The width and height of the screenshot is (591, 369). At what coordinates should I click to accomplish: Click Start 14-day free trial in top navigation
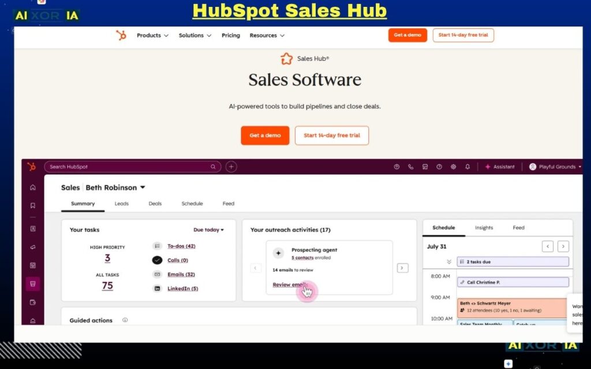[x=463, y=35]
